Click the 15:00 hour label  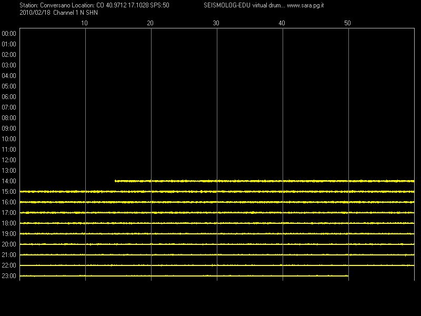coord(9,192)
